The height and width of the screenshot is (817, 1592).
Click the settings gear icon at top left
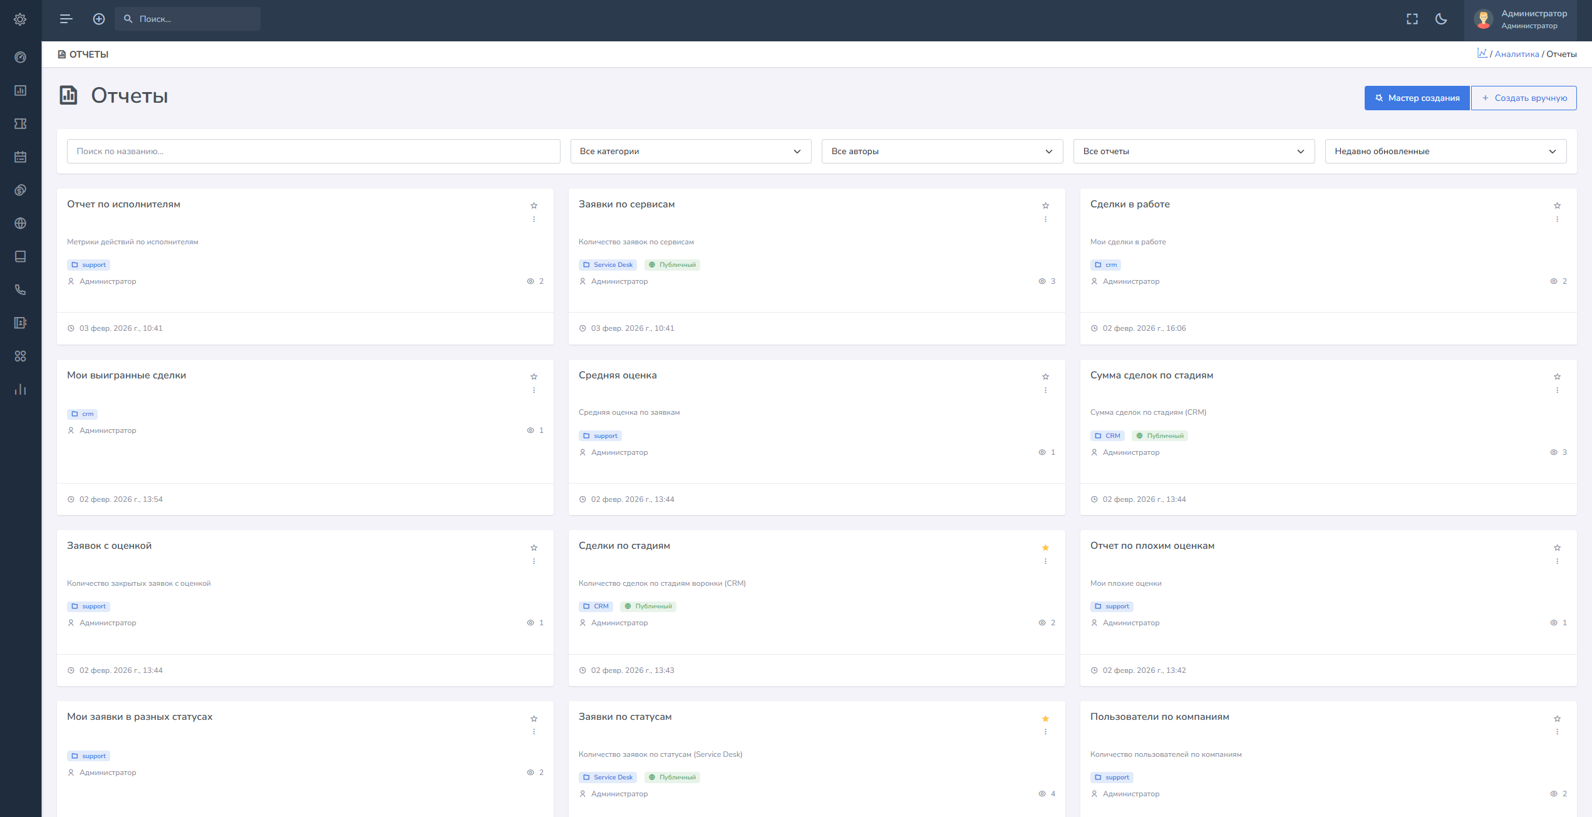pyautogui.click(x=20, y=19)
